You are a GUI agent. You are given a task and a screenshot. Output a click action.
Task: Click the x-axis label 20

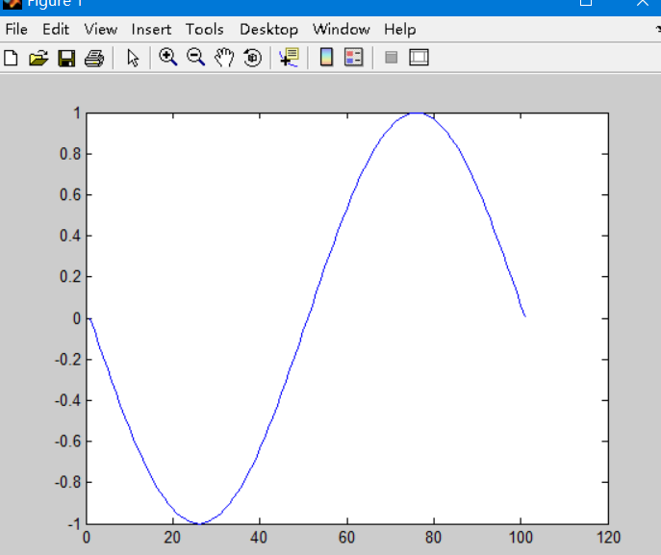[172, 538]
